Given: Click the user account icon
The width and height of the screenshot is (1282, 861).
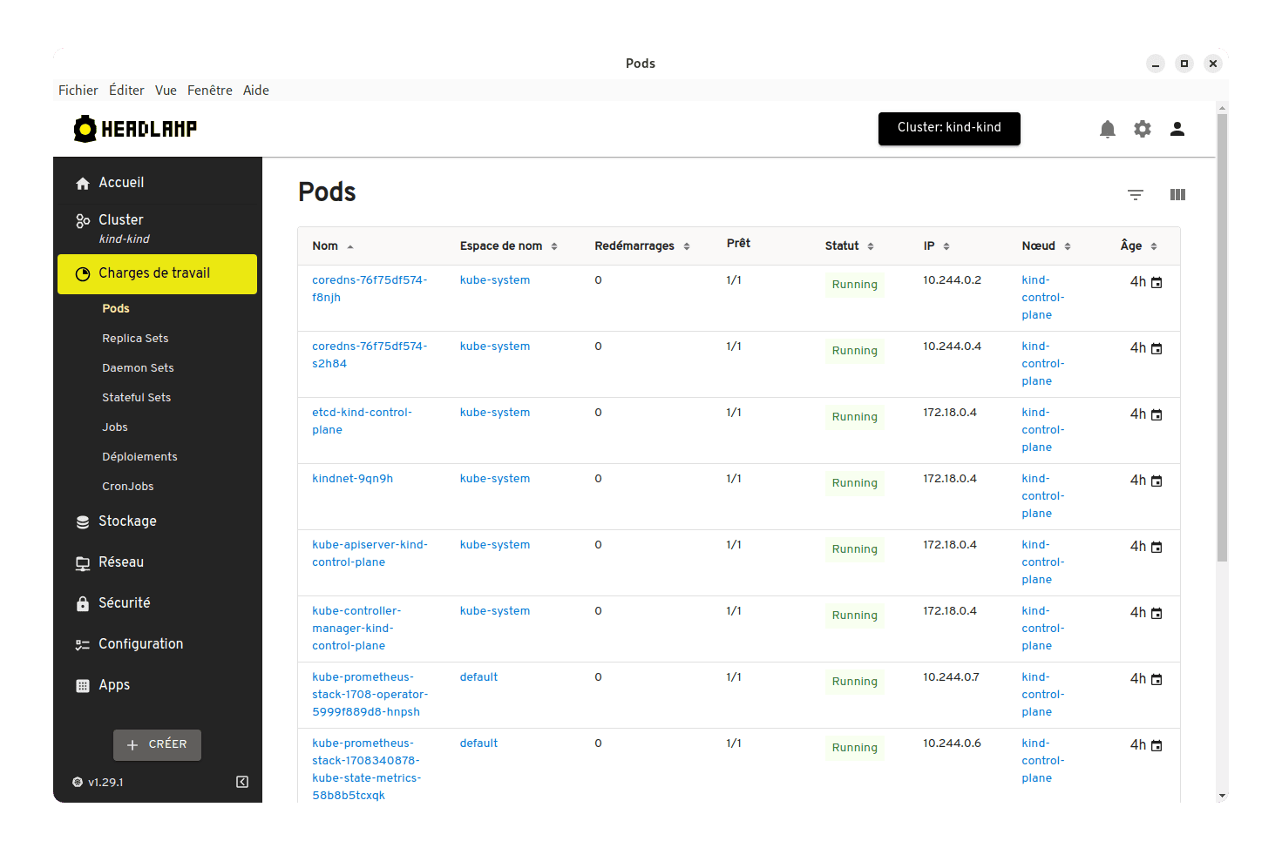Looking at the screenshot, I should click(1177, 130).
